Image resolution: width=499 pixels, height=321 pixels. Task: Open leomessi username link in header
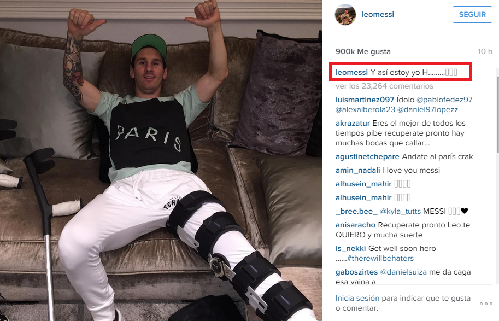[x=378, y=14]
